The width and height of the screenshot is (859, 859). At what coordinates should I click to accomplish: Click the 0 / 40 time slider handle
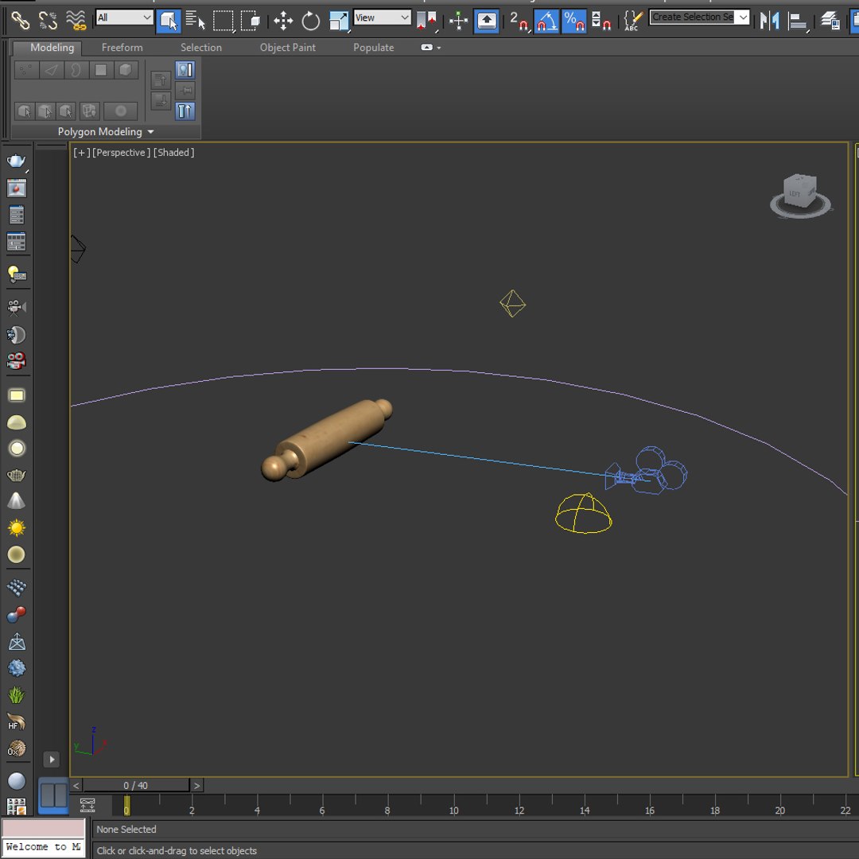click(136, 786)
